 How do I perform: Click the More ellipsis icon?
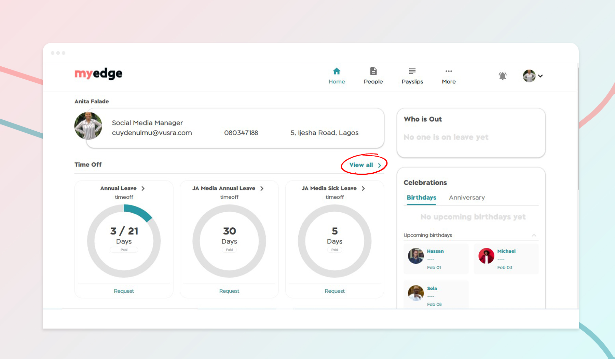449,71
